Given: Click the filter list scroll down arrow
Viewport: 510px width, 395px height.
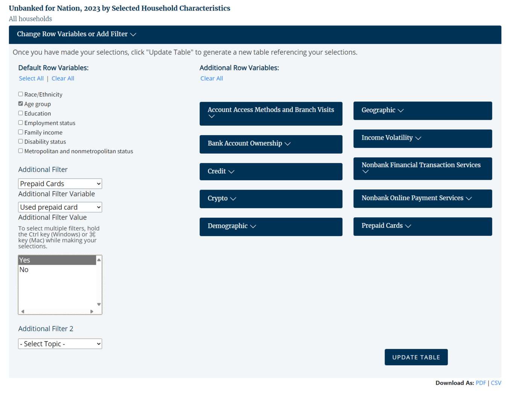Looking at the screenshot, I should [x=99, y=305].
